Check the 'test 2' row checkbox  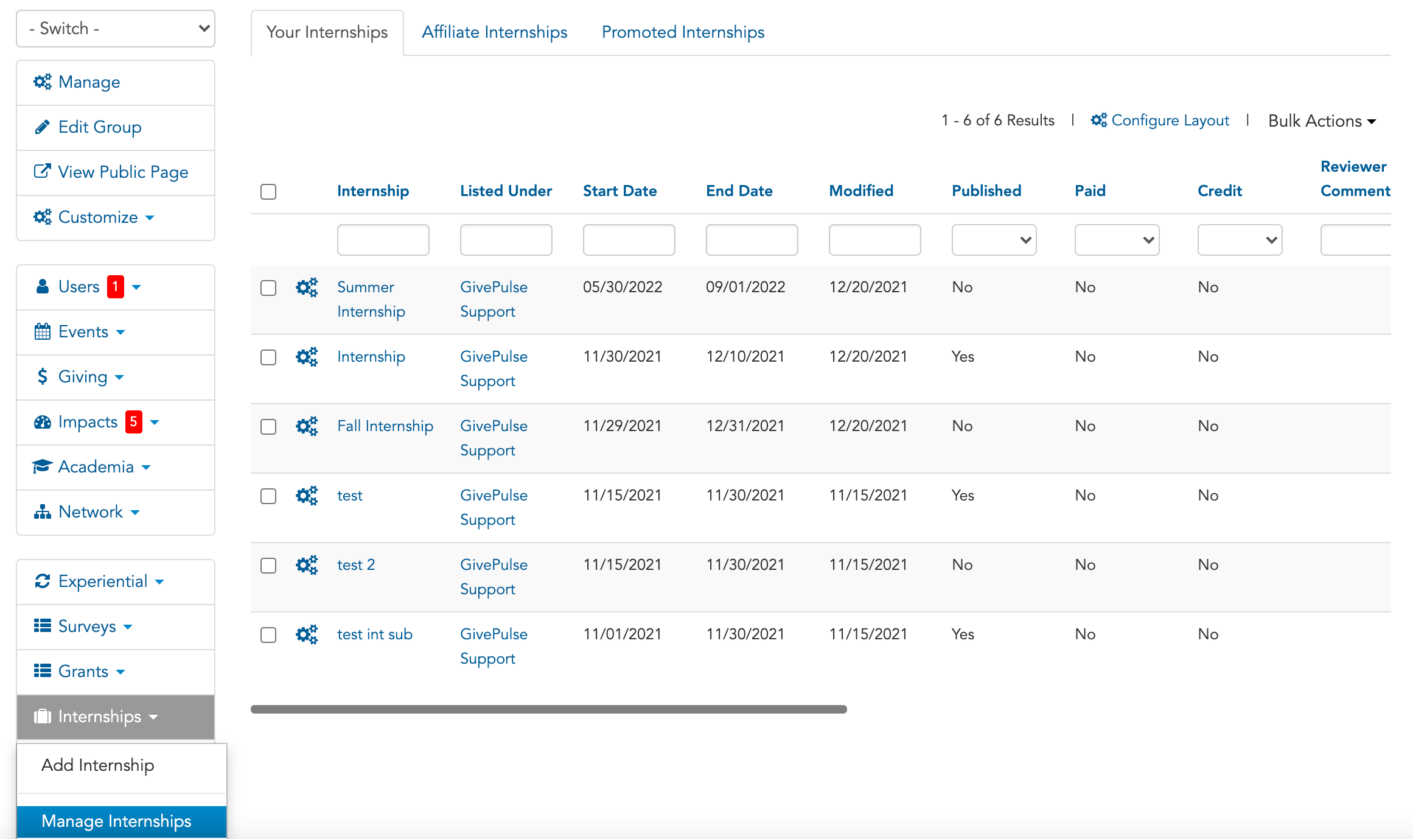pos(268,566)
